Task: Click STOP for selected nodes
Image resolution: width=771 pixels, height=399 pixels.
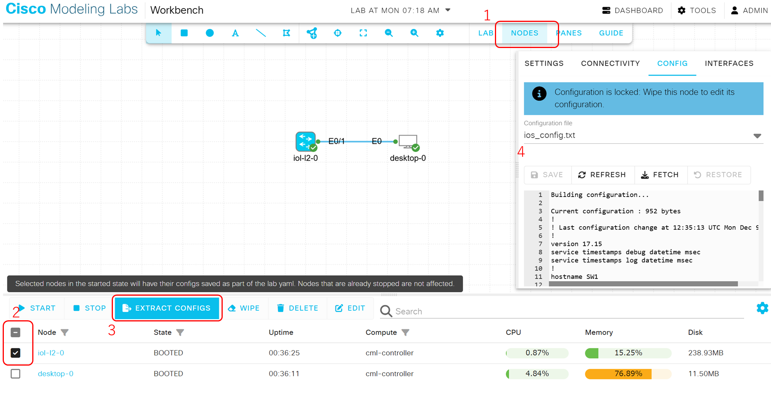Action: pyautogui.click(x=89, y=308)
